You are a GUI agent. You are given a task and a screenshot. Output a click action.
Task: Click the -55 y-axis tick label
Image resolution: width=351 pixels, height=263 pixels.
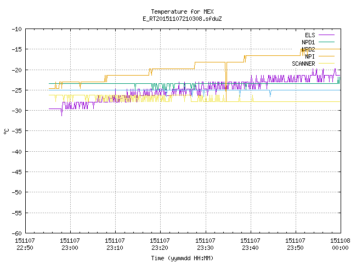(17, 213)
